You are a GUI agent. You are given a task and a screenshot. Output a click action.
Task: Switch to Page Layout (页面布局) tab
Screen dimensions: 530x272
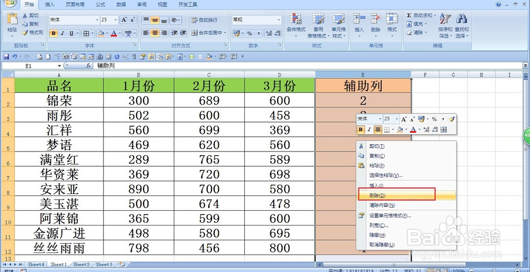75,4
